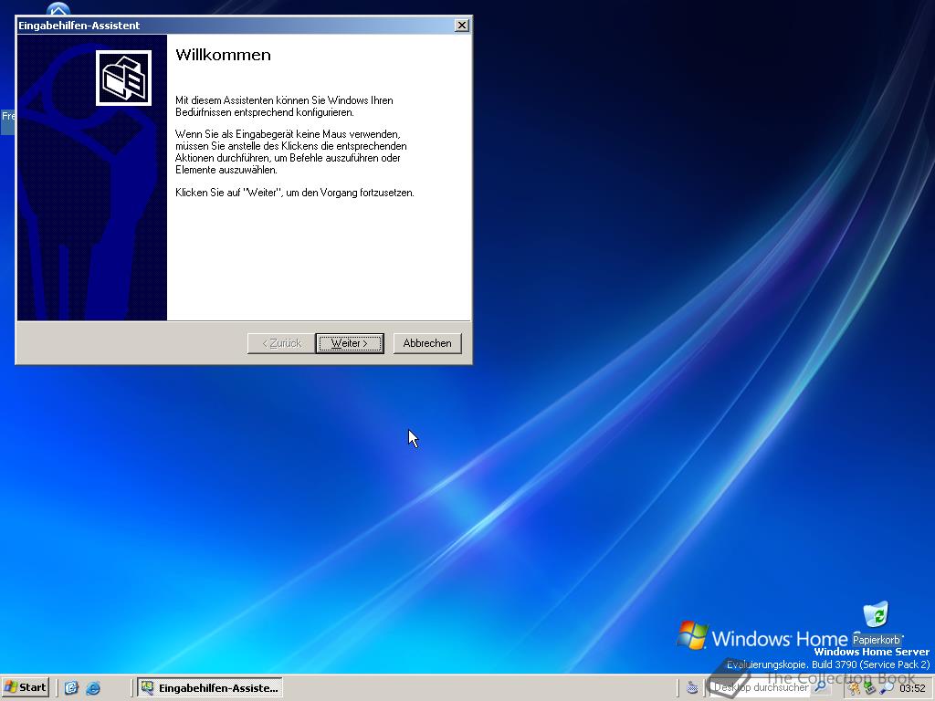Click the Papierkorb recycle bin icon

876,623
